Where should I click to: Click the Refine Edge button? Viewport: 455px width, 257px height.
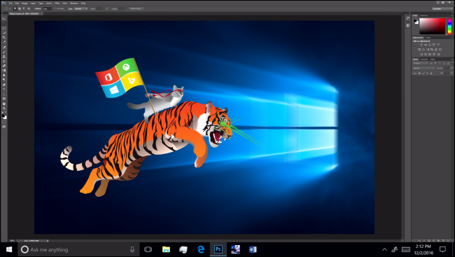pyautogui.click(x=136, y=8)
